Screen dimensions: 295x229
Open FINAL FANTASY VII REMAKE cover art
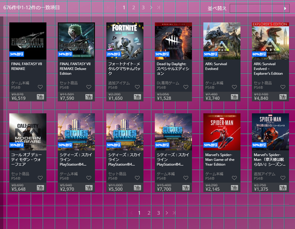pyautogui.click(x=28, y=41)
